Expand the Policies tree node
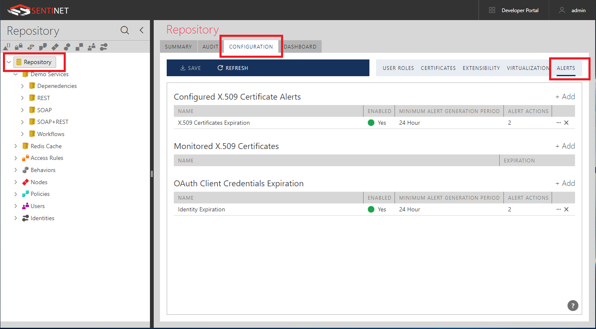The width and height of the screenshot is (596, 329). [15, 194]
